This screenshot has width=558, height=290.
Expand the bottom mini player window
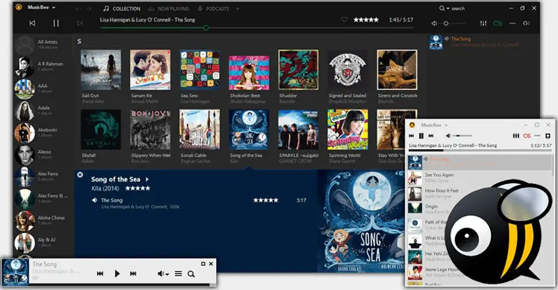pyautogui.click(x=203, y=264)
